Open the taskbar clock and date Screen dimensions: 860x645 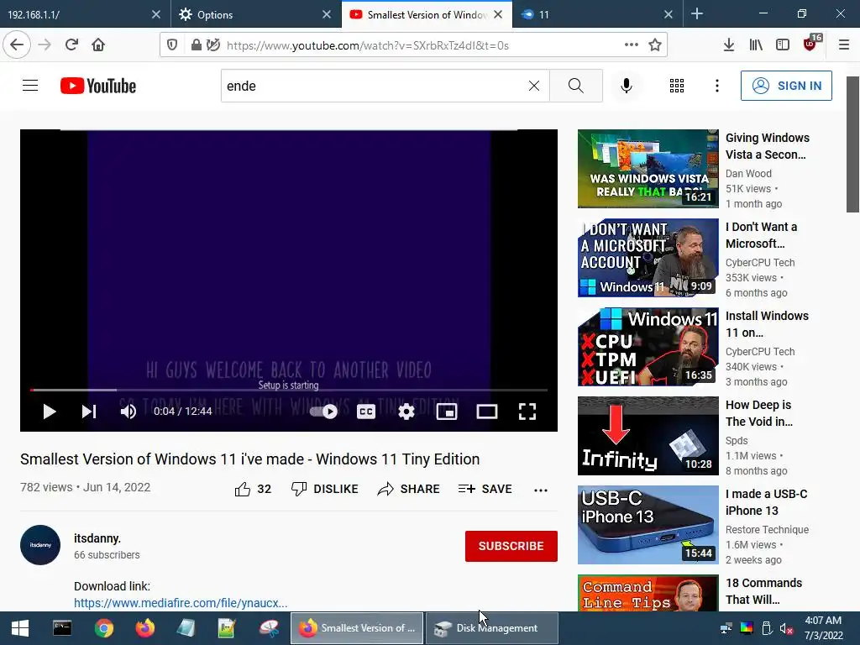click(823, 628)
